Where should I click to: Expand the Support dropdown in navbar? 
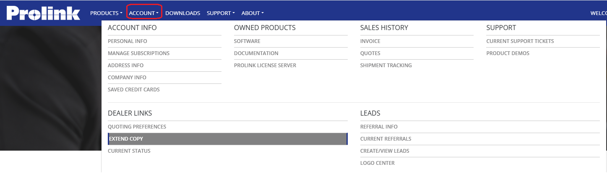pyautogui.click(x=221, y=13)
